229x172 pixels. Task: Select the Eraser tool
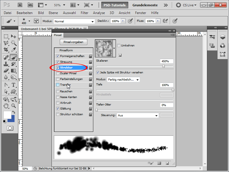6,71
